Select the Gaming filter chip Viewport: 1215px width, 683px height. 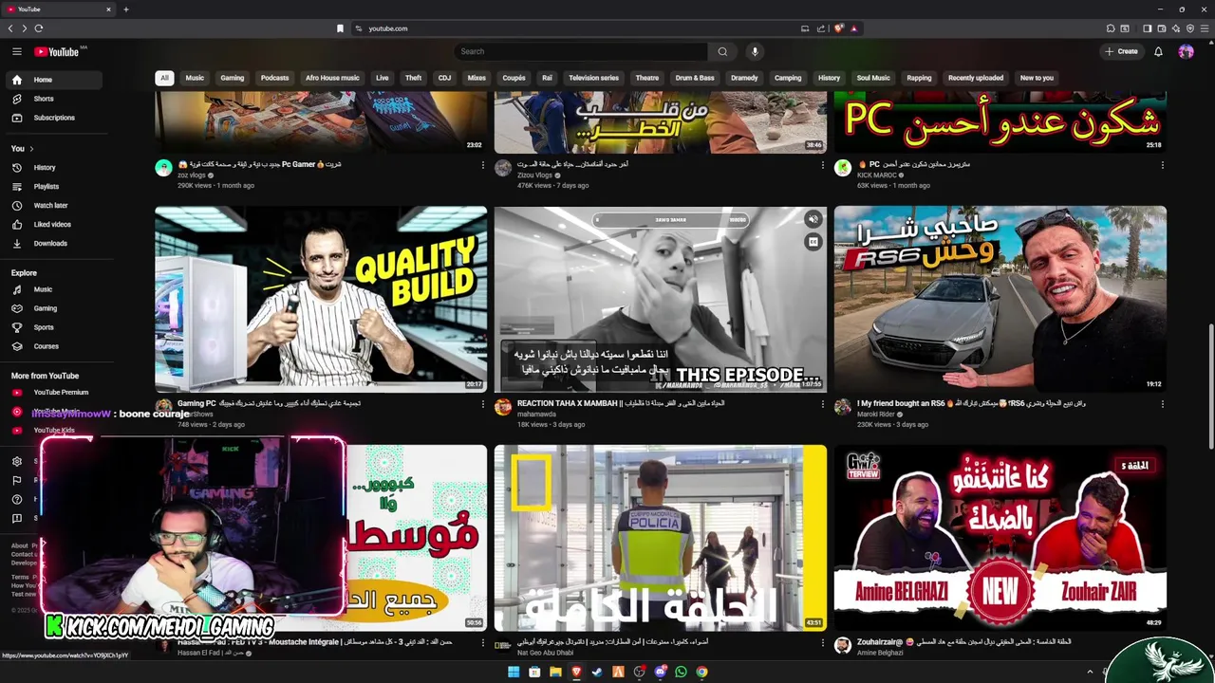(233, 78)
